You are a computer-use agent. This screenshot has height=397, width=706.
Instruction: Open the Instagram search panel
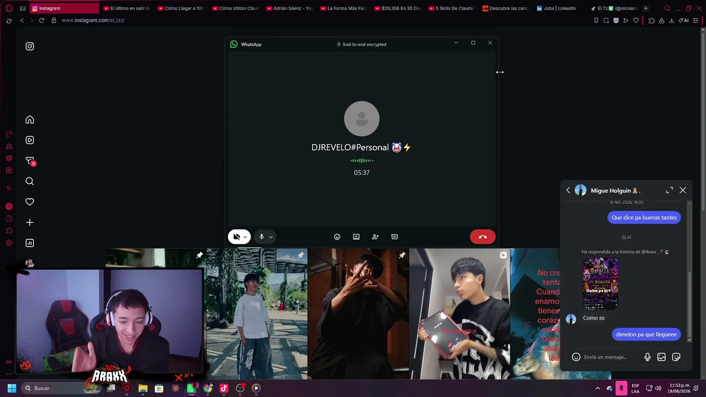click(x=30, y=181)
